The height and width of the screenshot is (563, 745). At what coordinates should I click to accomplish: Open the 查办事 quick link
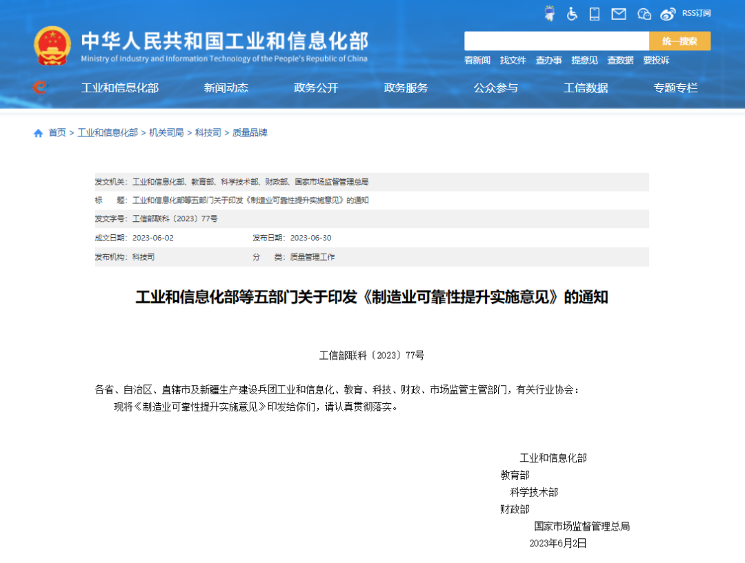click(x=549, y=60)
